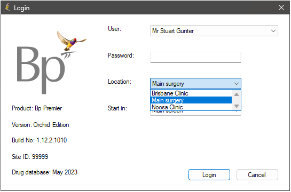Image resolution: width=291 pixels, height=192 pixels.
Task: Click the Drug database: May 2023 text
Action: tap(44, 172)
